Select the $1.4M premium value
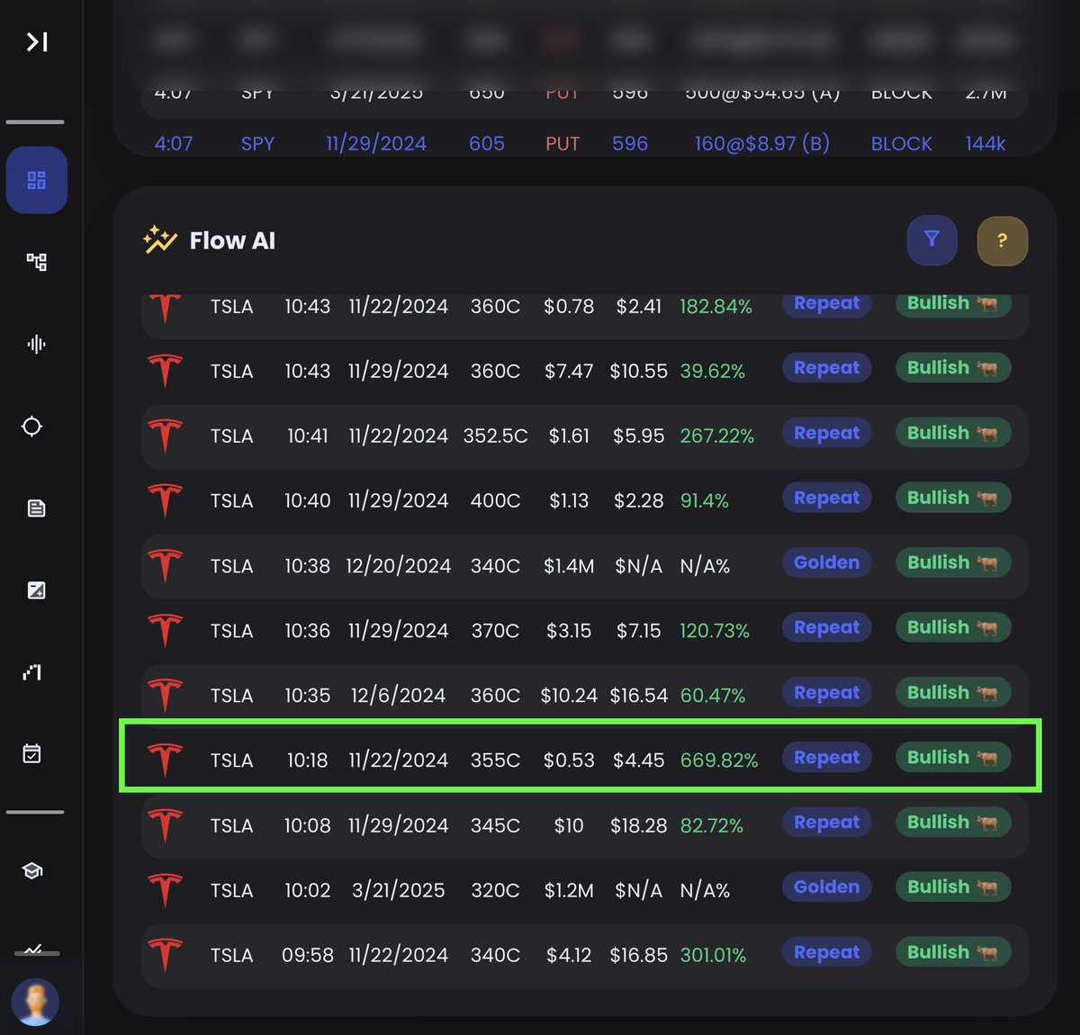The width and height of the screenshot is (1080, 1035). [569, 566]
